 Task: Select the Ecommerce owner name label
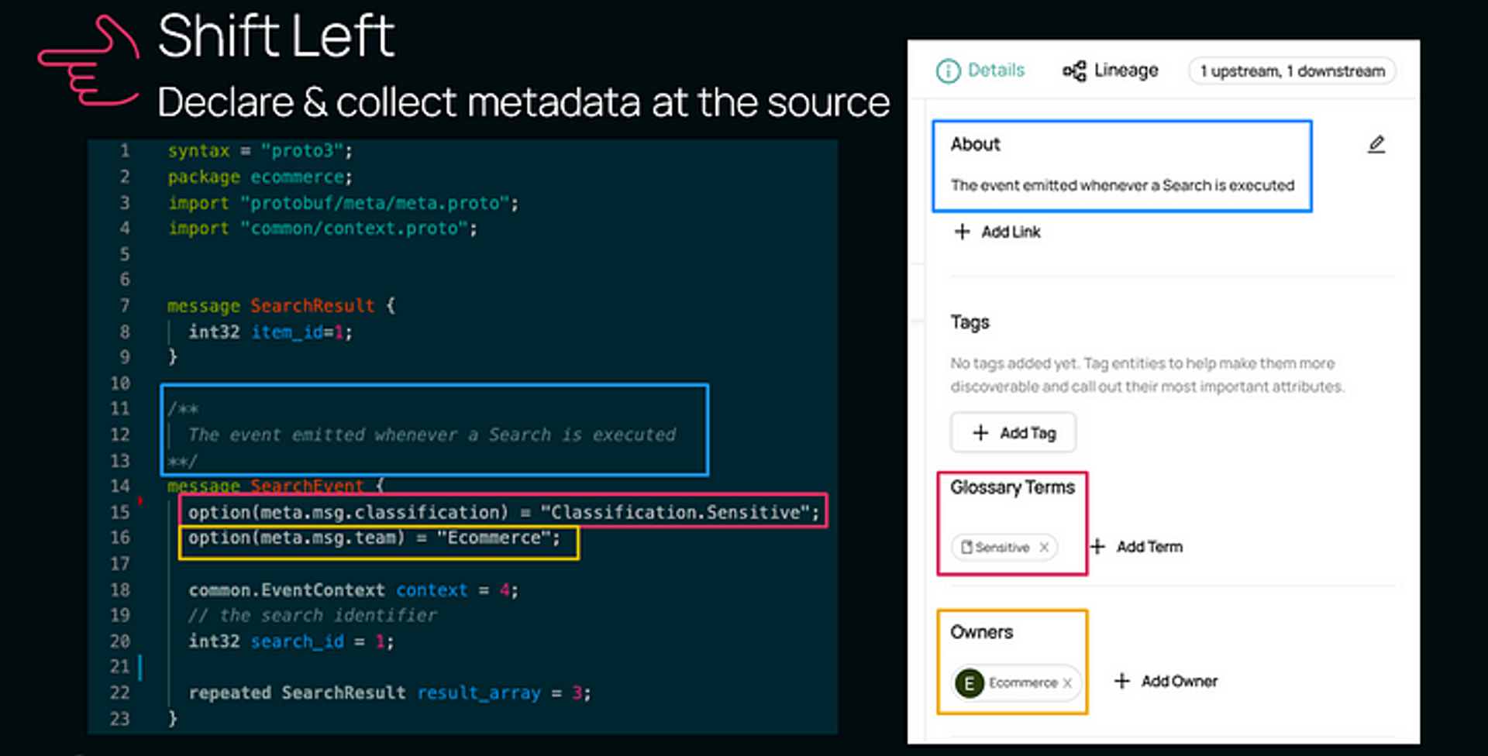click(x=1023, y=682)
